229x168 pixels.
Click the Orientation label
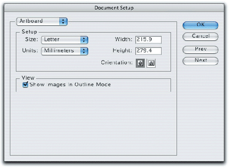(x=117, y=63)
